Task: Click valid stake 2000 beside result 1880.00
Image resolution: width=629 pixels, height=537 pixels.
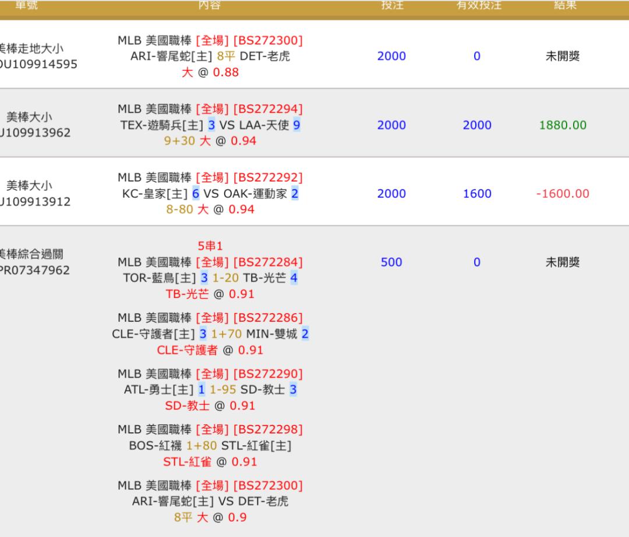Action: point(477,125)
